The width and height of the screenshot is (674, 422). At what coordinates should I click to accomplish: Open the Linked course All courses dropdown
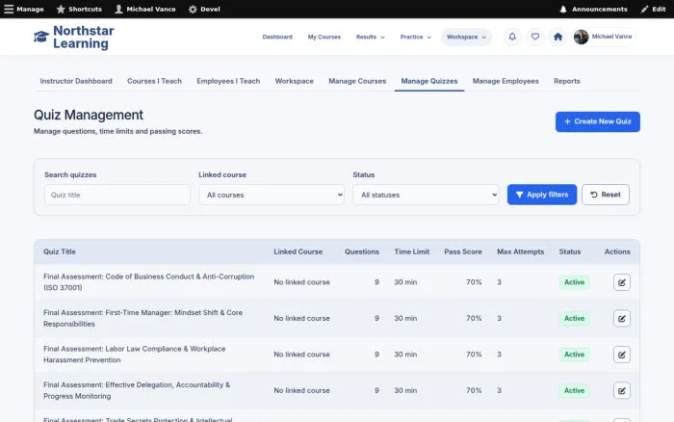tap(272, 195)
